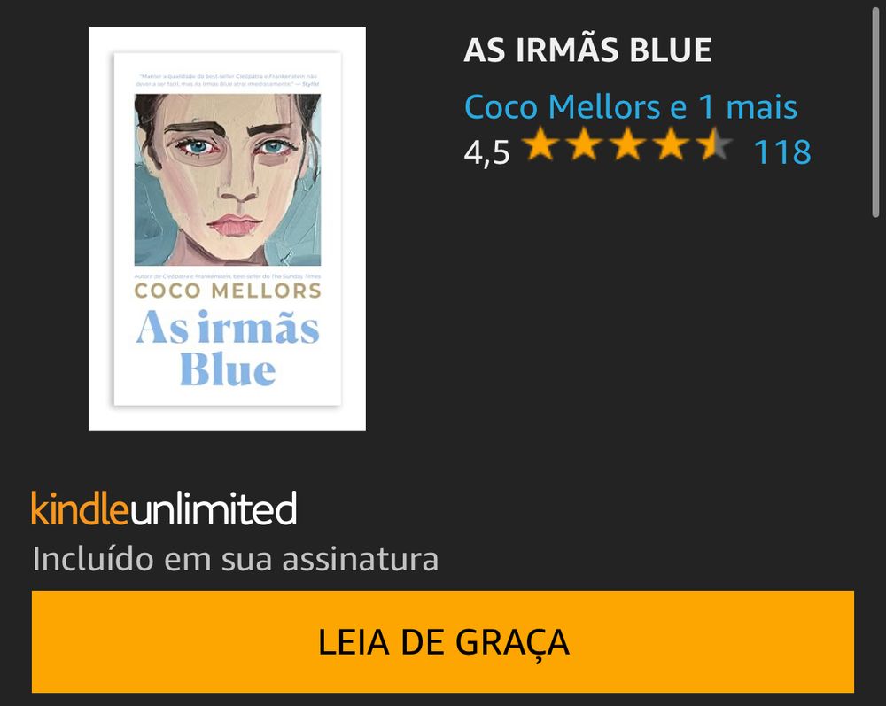The width and height of the screenshot is (886, 706).
Task: Select the AS IRMÃS BLUE title heading
Action: (x=587, y=50)
